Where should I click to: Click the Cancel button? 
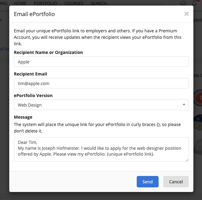pyautogui.click(x=176, y=182)
